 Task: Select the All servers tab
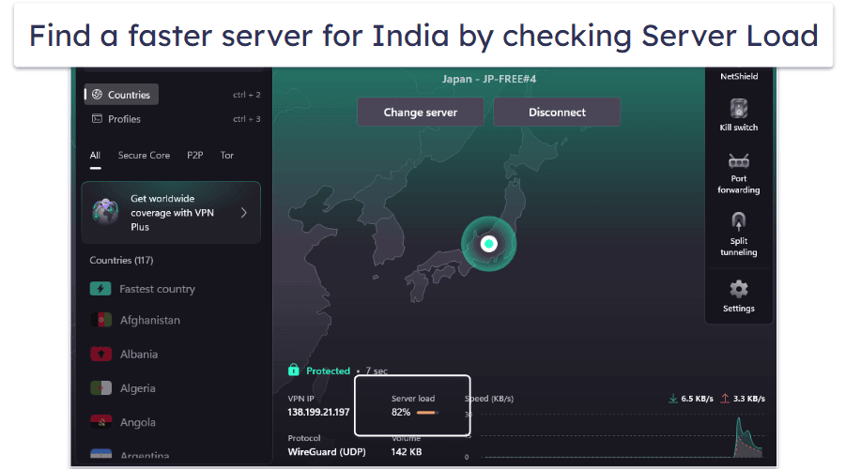tap(95, 156)
